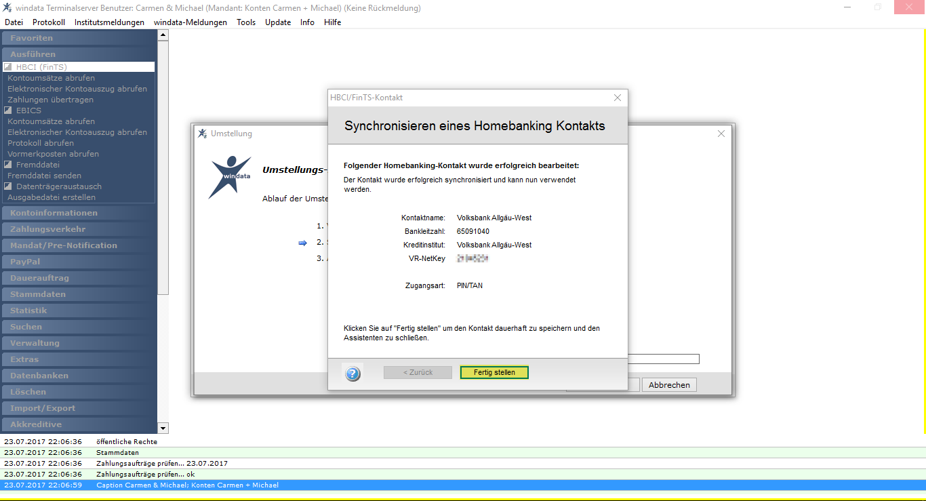Close the HBCI/FinTS-Kontakt dialog

(x=617, y=98)
